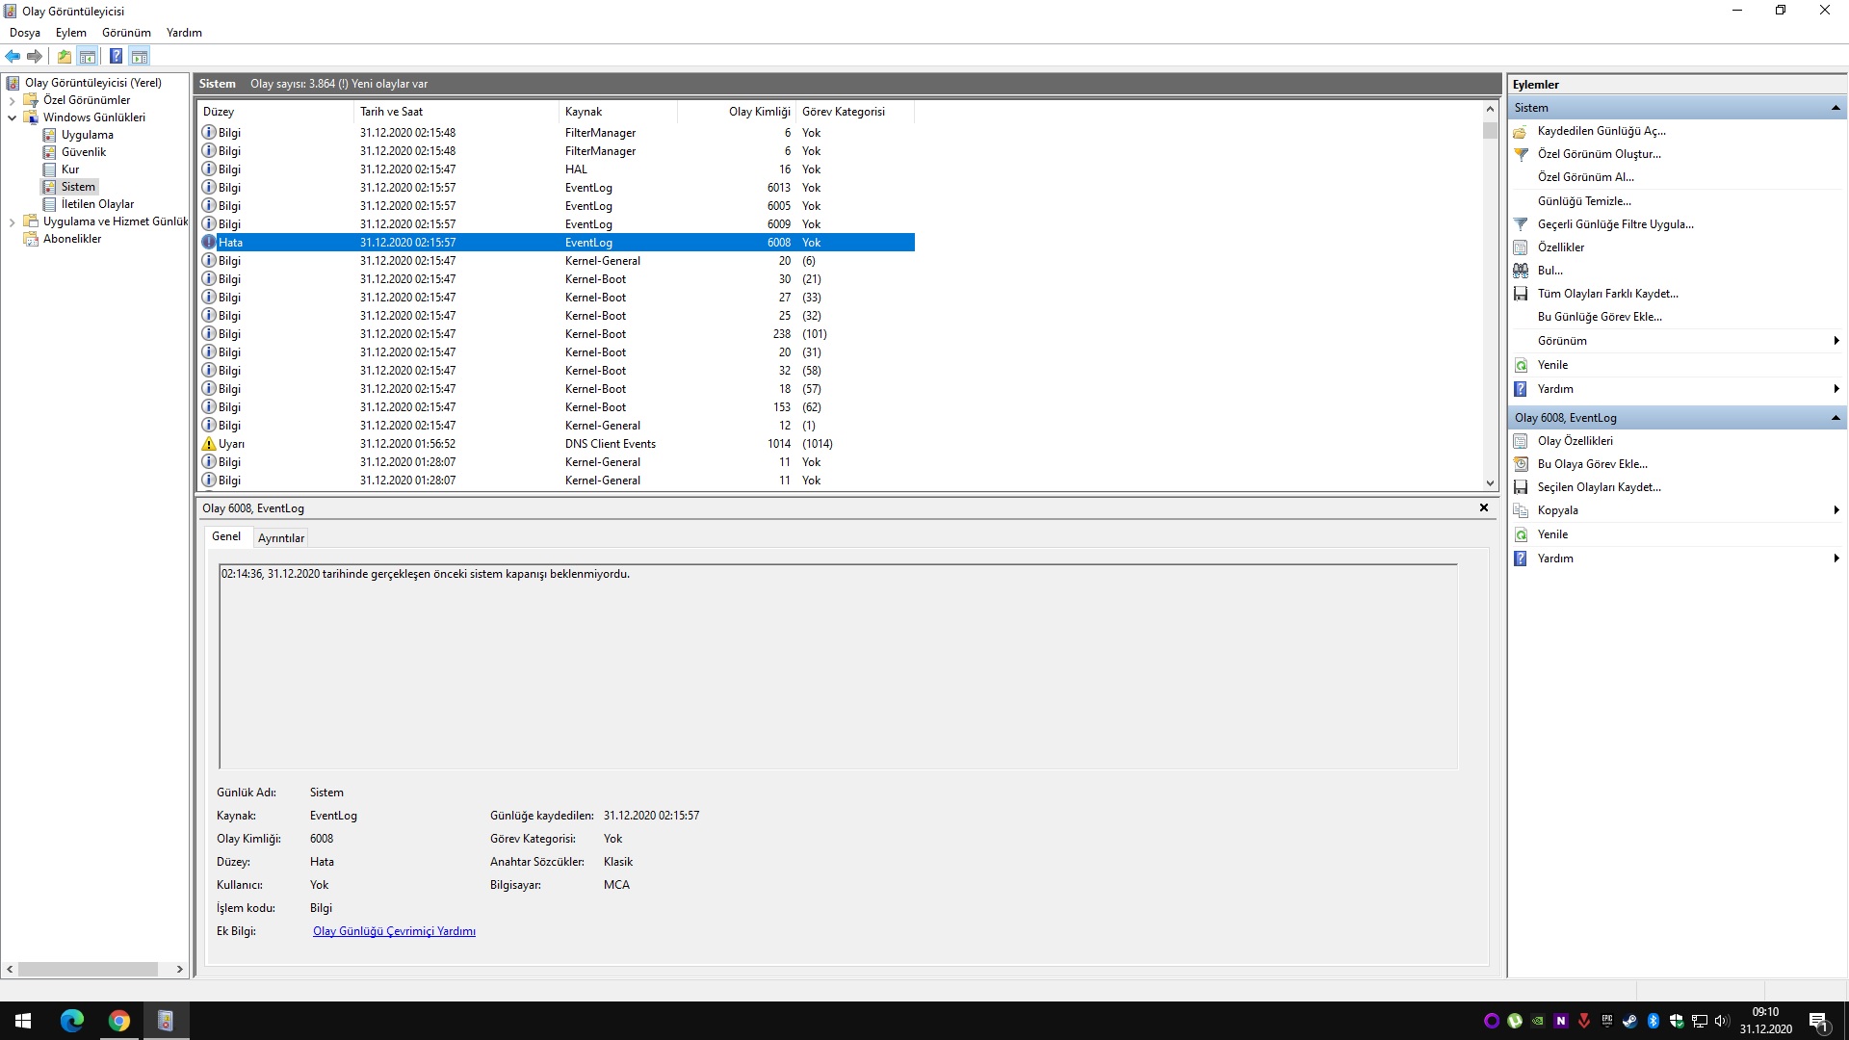The width and height of the screenshot is (1849, 1040).
Task: Click Tüm Olayları Farklı Kaydet action
Action: [x=1606, y=294]
